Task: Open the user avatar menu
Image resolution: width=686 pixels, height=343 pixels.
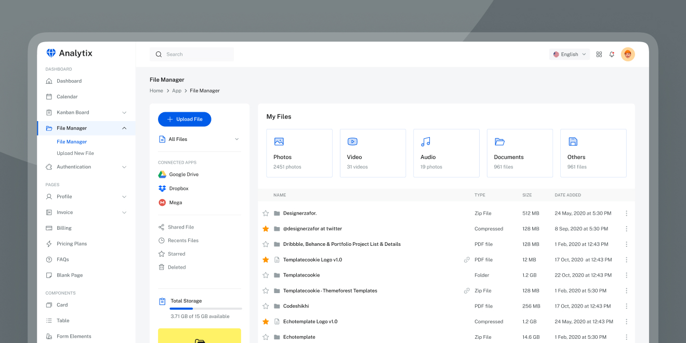Action: click(628, 54)
